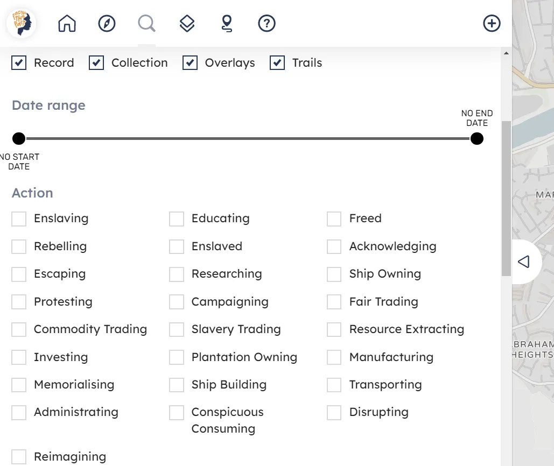Click the No Start Date slider handle

(19, 139)
